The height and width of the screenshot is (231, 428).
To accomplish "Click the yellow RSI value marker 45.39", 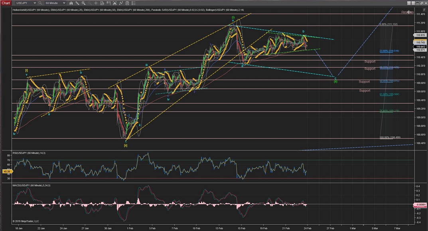I will point(6,172).
